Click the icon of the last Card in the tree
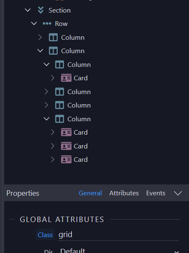 66,159
